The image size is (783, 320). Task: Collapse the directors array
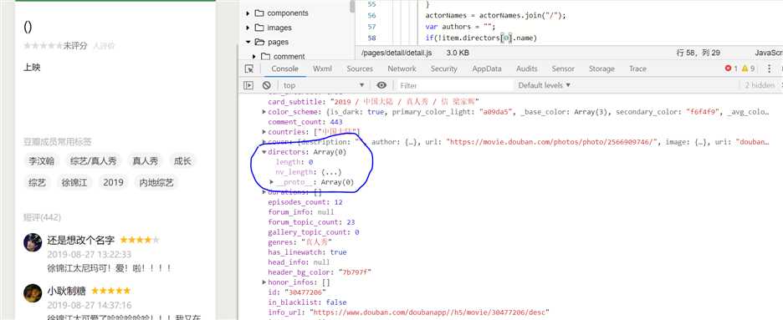point(264,152)
